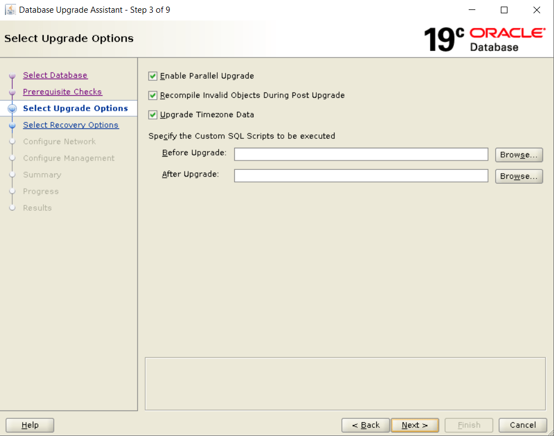Browse for the Before Upgrade SQL script
Screen dimensions: 554x436
pos(519,155)
